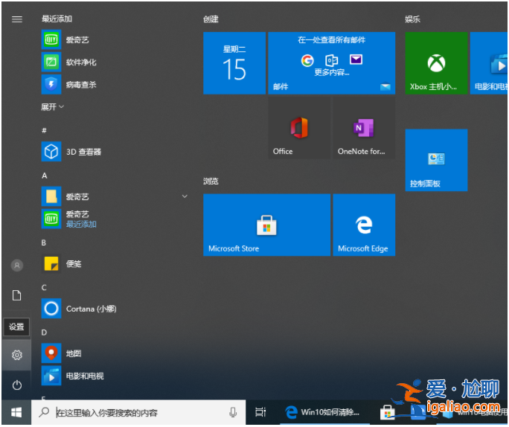The width and height of the screenshot is (509, 427).
Task: Open the Microsoft Store tile
Action: (266, 225)
